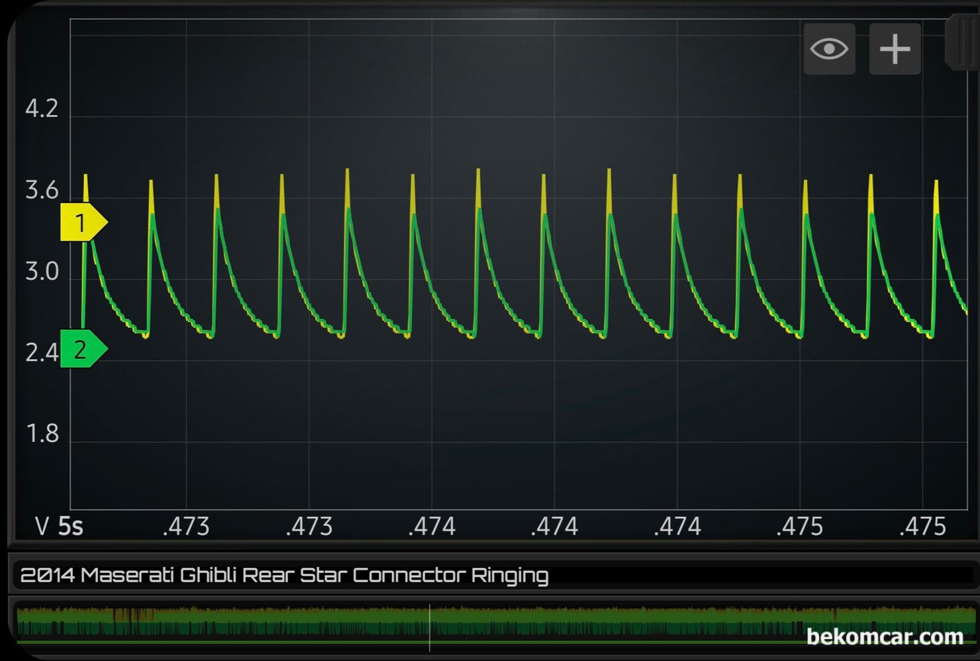
Task: Select the green channel 2 marker
Action: point(82,349)
